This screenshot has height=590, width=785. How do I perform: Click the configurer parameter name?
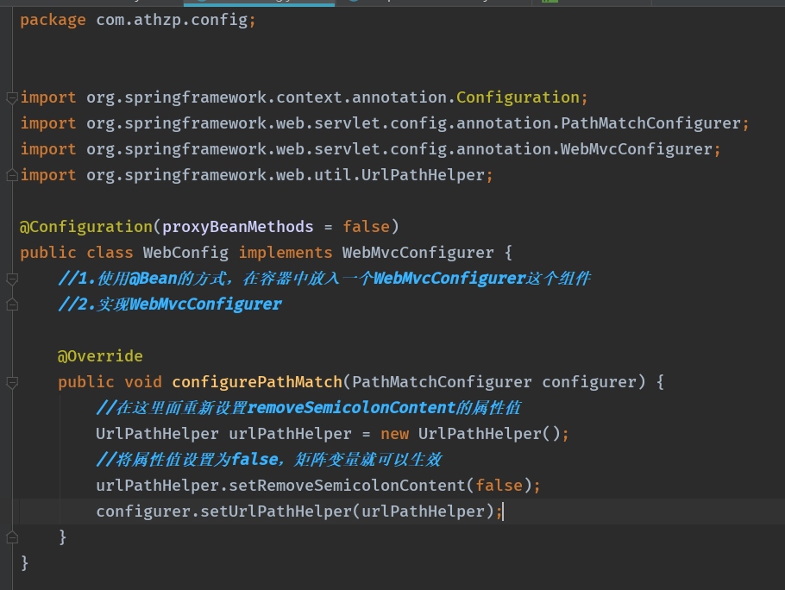589,382
